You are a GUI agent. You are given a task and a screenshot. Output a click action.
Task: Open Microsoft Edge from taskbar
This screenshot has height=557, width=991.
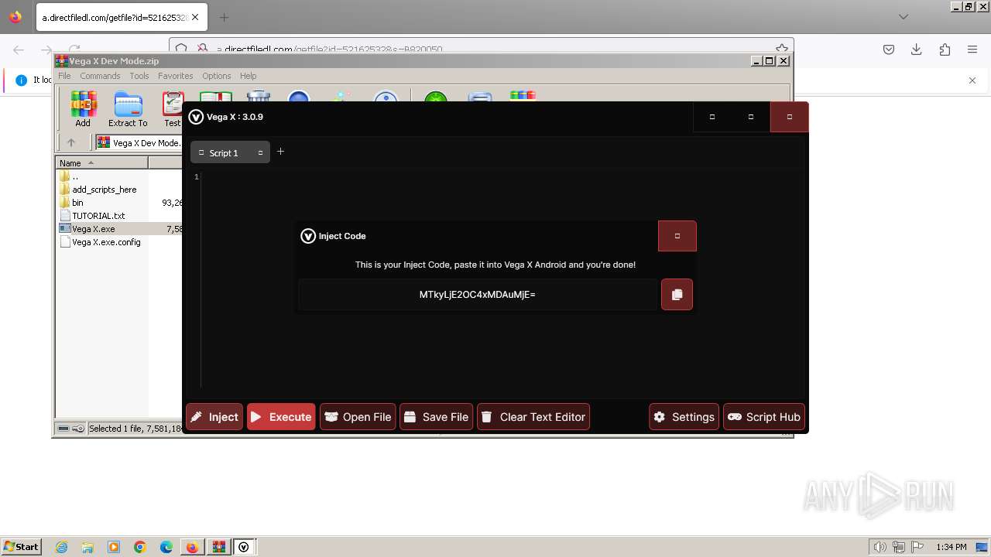(166, 547)
